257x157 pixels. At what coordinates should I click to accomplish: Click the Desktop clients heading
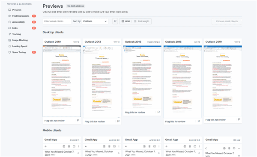click(x=53, y=32)
